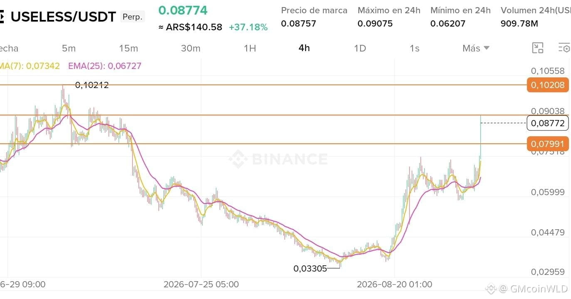Click the 0,08772 current price tag
571x299 pixels.
(x=547, y=123)
